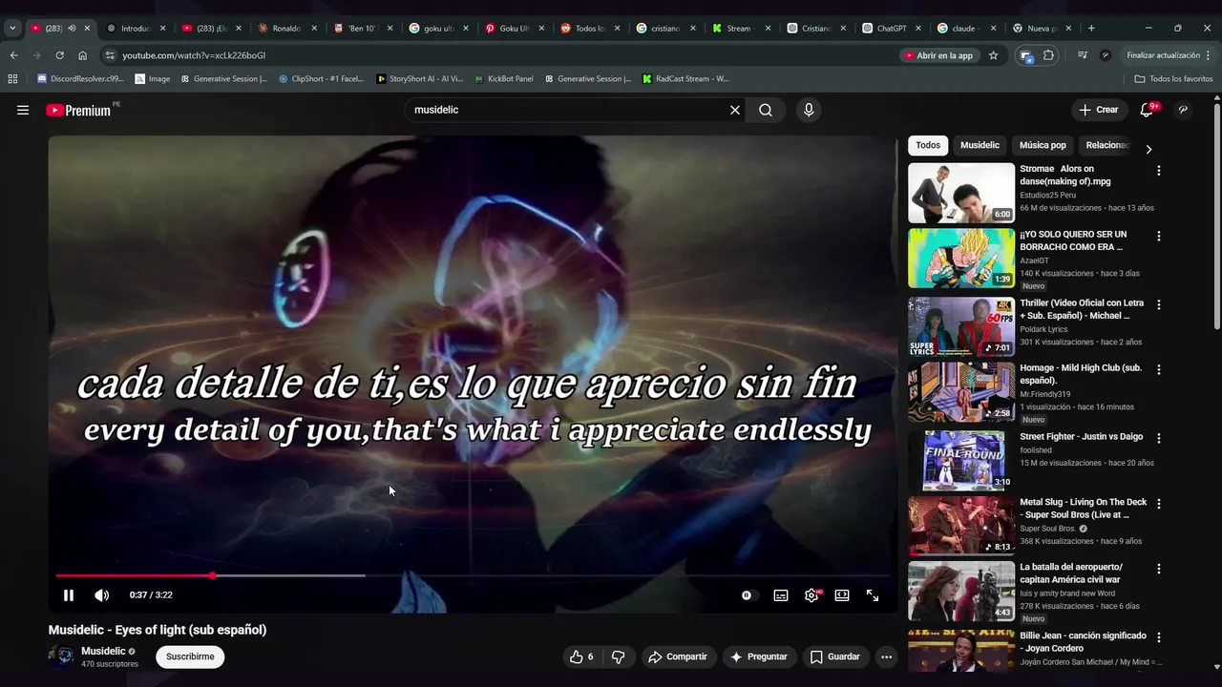This screenshot has height=687, width=1222.
Task: Select the Música pop filter chip
Action: [x=1043, y=145]
